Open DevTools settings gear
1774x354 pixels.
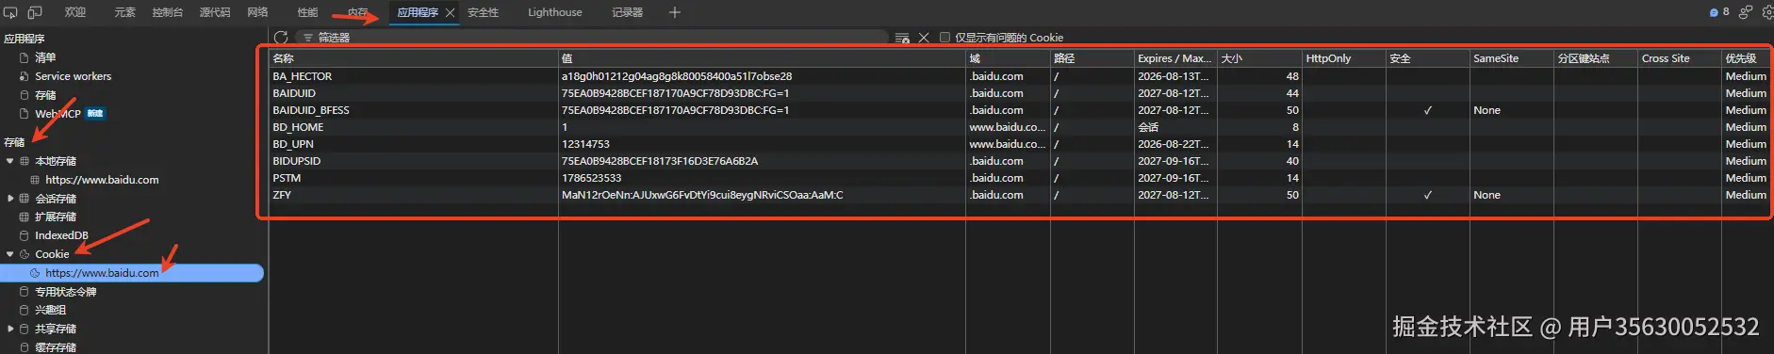coord(1768,12)
